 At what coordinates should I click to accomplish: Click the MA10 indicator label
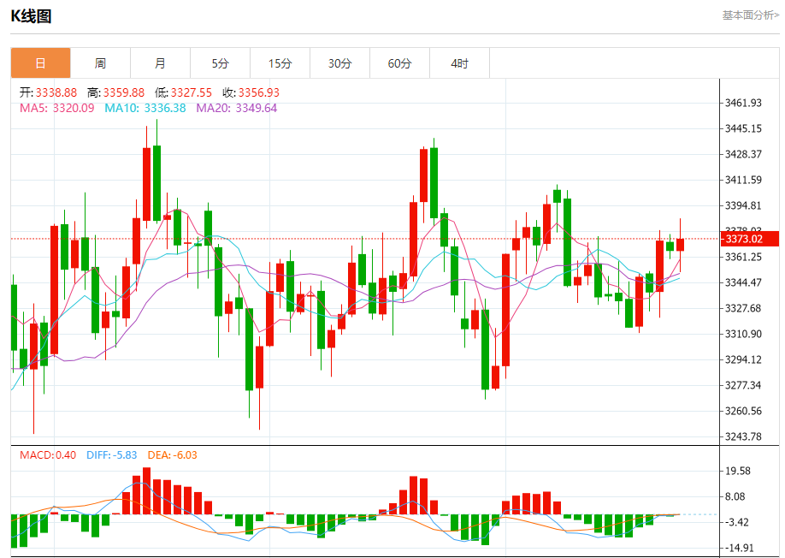[145, 108]
